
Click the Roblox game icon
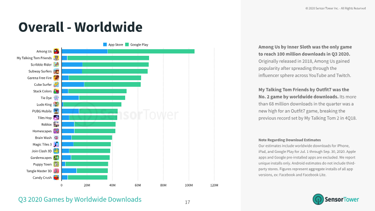(56, 124)
